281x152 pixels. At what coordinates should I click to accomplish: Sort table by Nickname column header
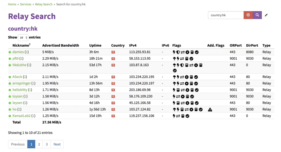pos(21,46)
